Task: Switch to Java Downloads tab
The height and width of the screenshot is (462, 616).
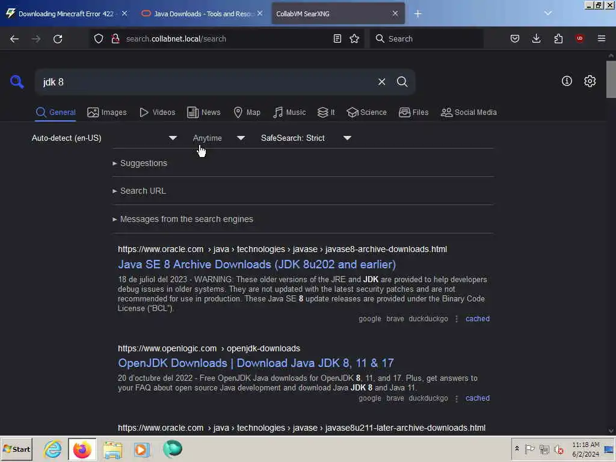Action: 202,14
